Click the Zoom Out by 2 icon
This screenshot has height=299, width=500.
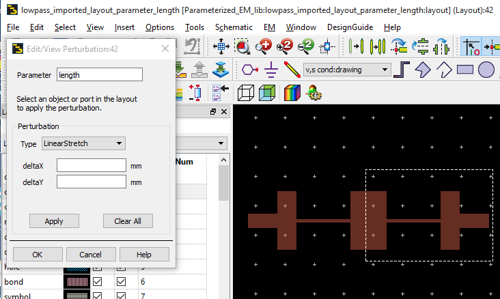[x=305, y=47]
